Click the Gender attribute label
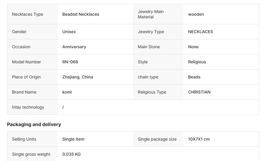 [19, 32]
